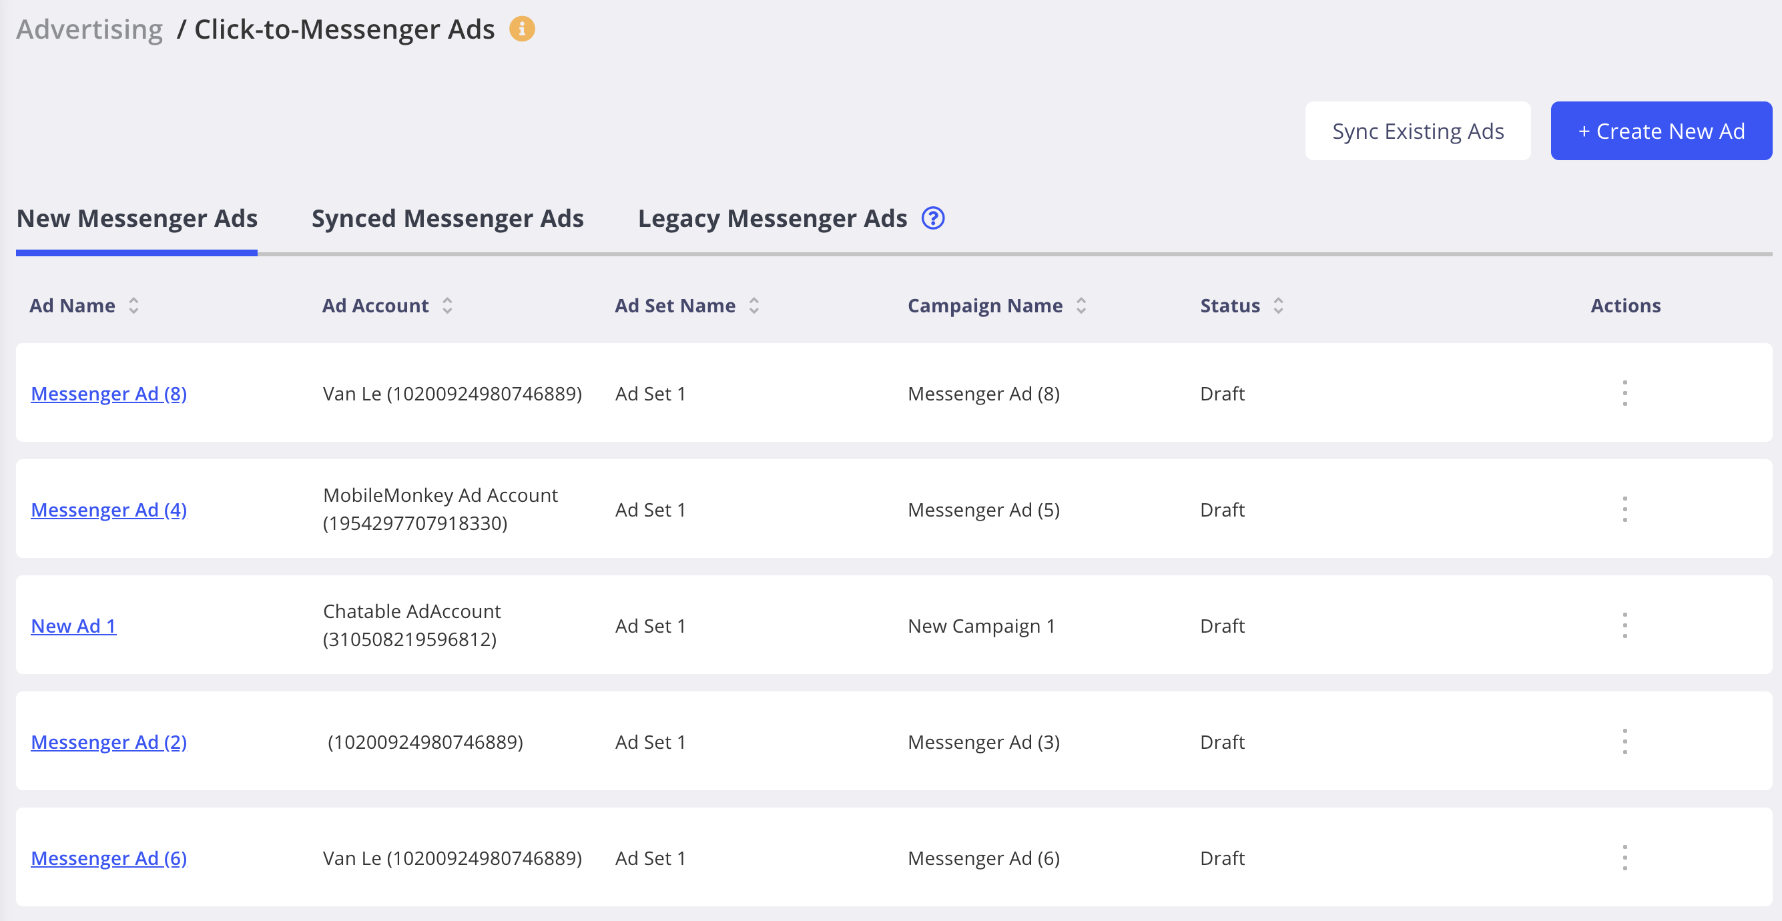Click Ad Set 1 in Messenger Ad (4) row

(x=650, y=510)
